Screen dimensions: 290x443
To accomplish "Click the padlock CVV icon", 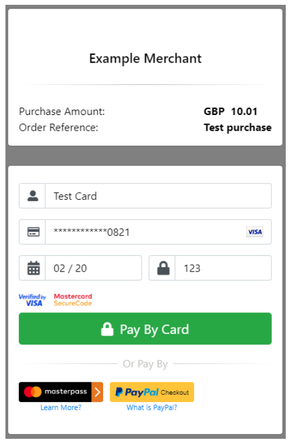I will pyautogui.click(x=163, y=268).
